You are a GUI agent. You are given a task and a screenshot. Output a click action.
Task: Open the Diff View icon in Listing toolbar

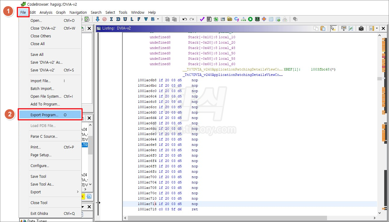click(x=351, y=28)
